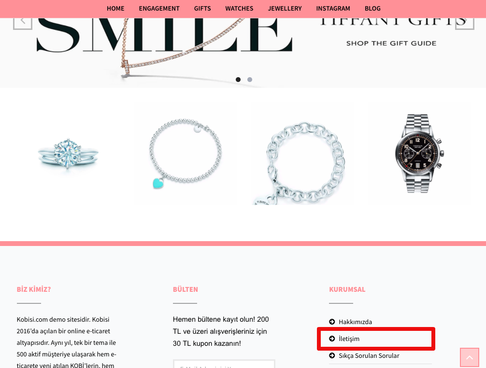
Task: Click the previous slide arrow on banner
Action: 23,22
